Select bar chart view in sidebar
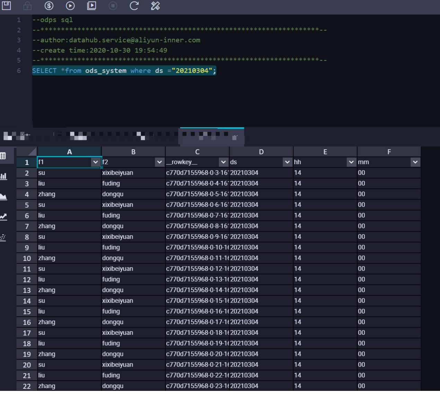Screen dimensions: 440x394 click(x=3, y=176)
